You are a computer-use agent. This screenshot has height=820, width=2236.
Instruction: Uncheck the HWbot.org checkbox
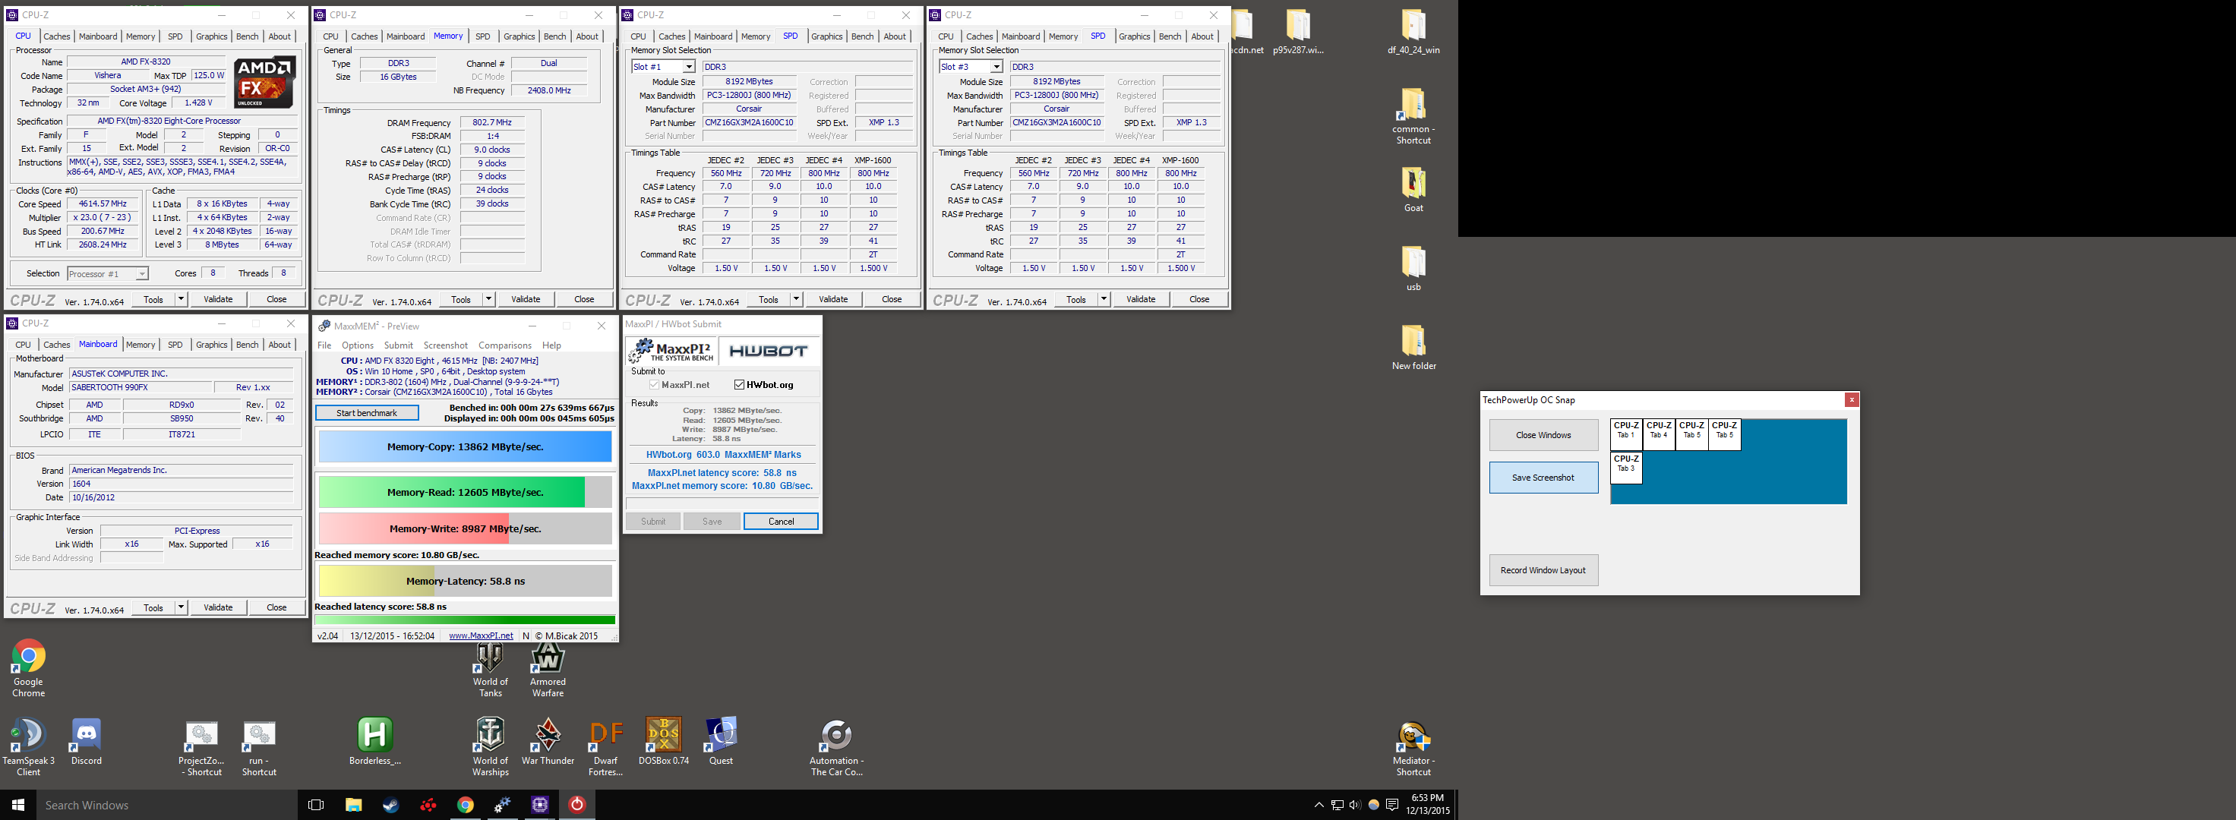740,384
